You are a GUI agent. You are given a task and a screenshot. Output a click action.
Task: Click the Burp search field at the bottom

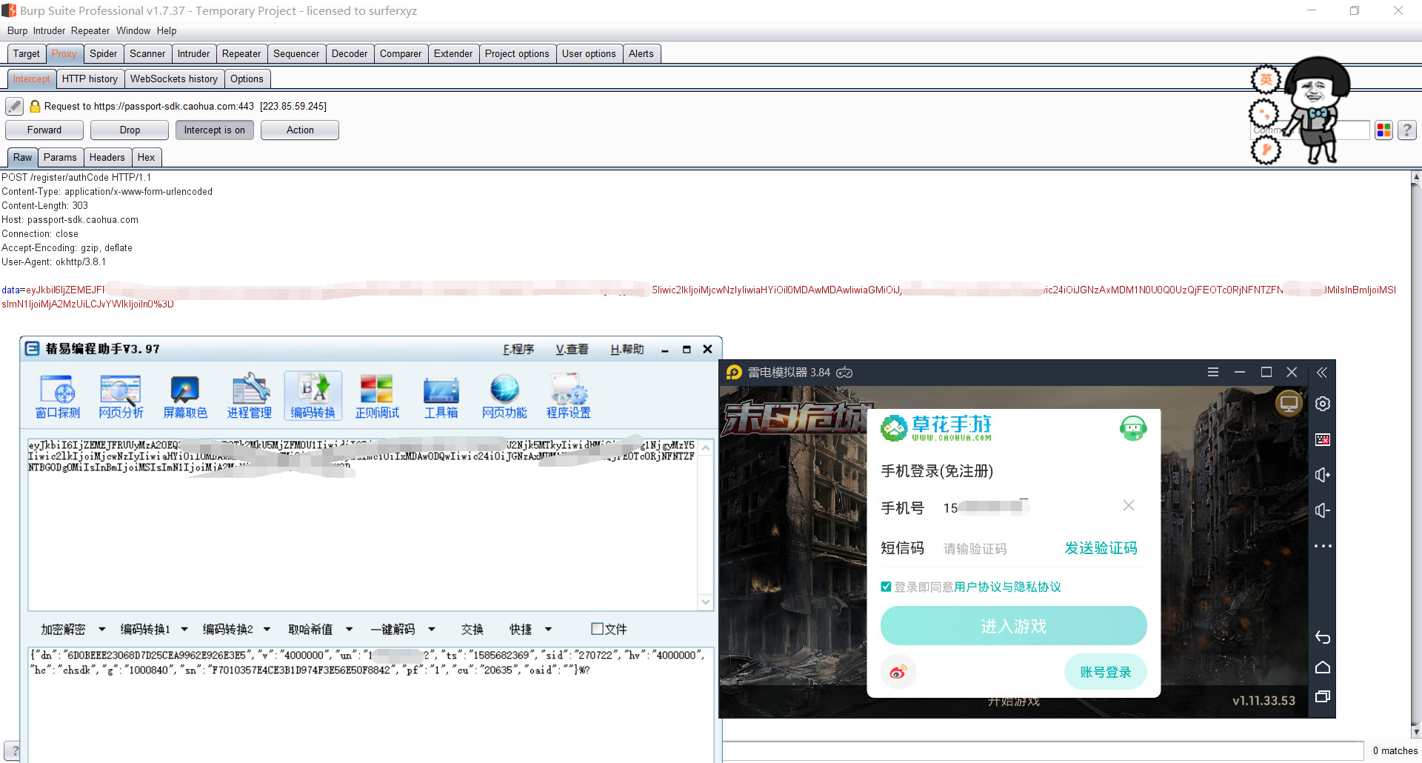tap(1043, 750)
